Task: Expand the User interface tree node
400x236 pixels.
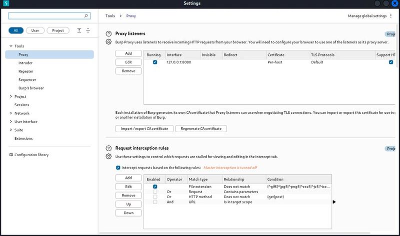Action: pyautogui.click(x=11, y=121)
